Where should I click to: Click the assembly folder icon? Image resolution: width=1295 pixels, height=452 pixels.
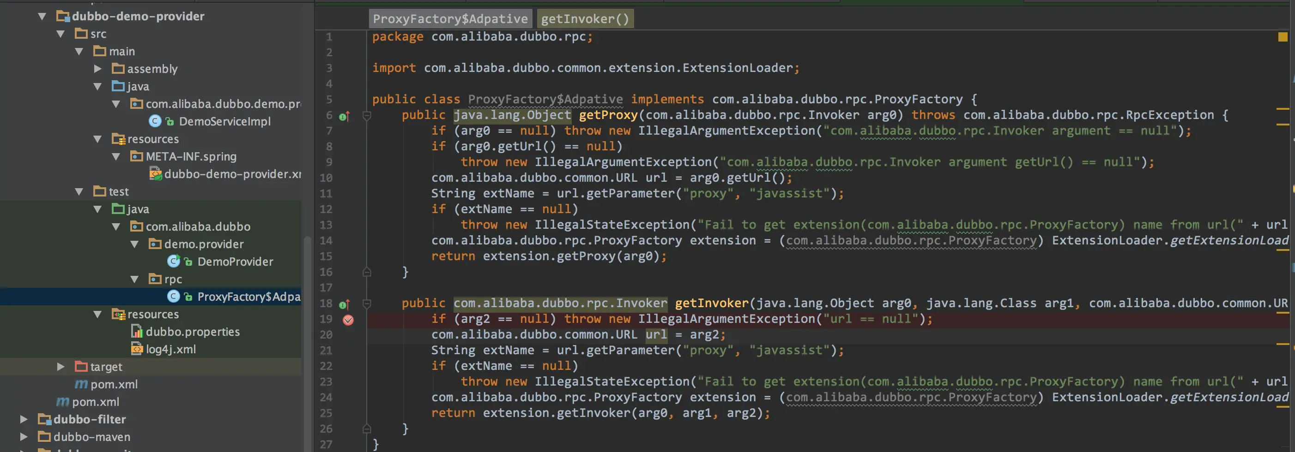click(118, 68)
